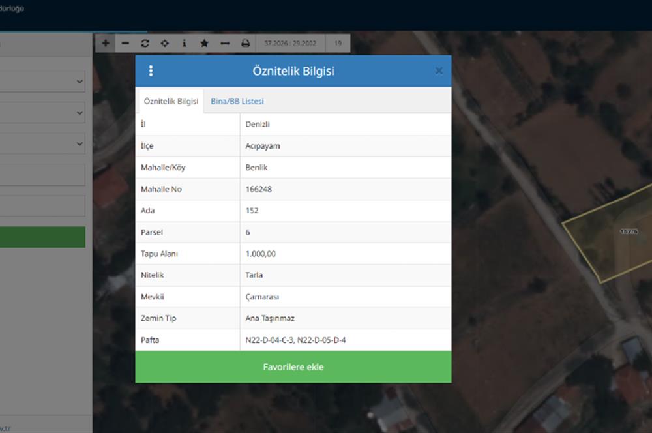Click the Parsel value 6
652x433 pixels.
[248, 232]
